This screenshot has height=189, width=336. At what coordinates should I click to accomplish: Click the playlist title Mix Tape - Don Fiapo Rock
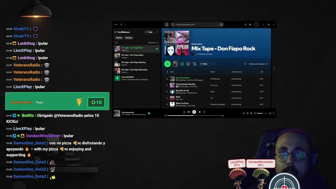[x=223, y=49]
